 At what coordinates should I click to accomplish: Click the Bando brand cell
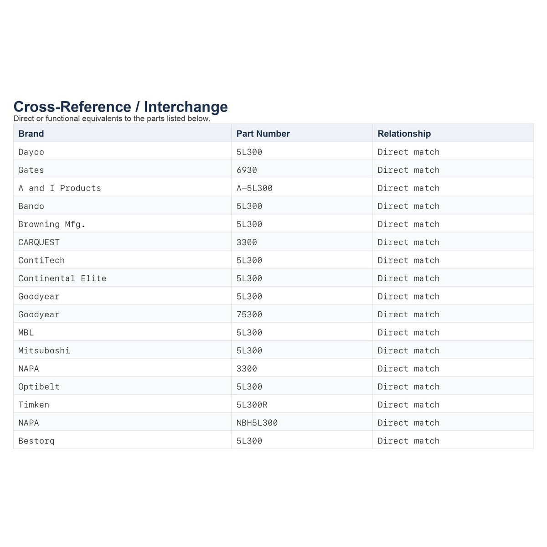click(x=123, y=206)
